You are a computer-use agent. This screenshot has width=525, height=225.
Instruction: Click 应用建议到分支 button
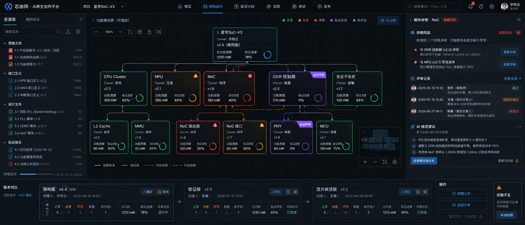point(424,161)
